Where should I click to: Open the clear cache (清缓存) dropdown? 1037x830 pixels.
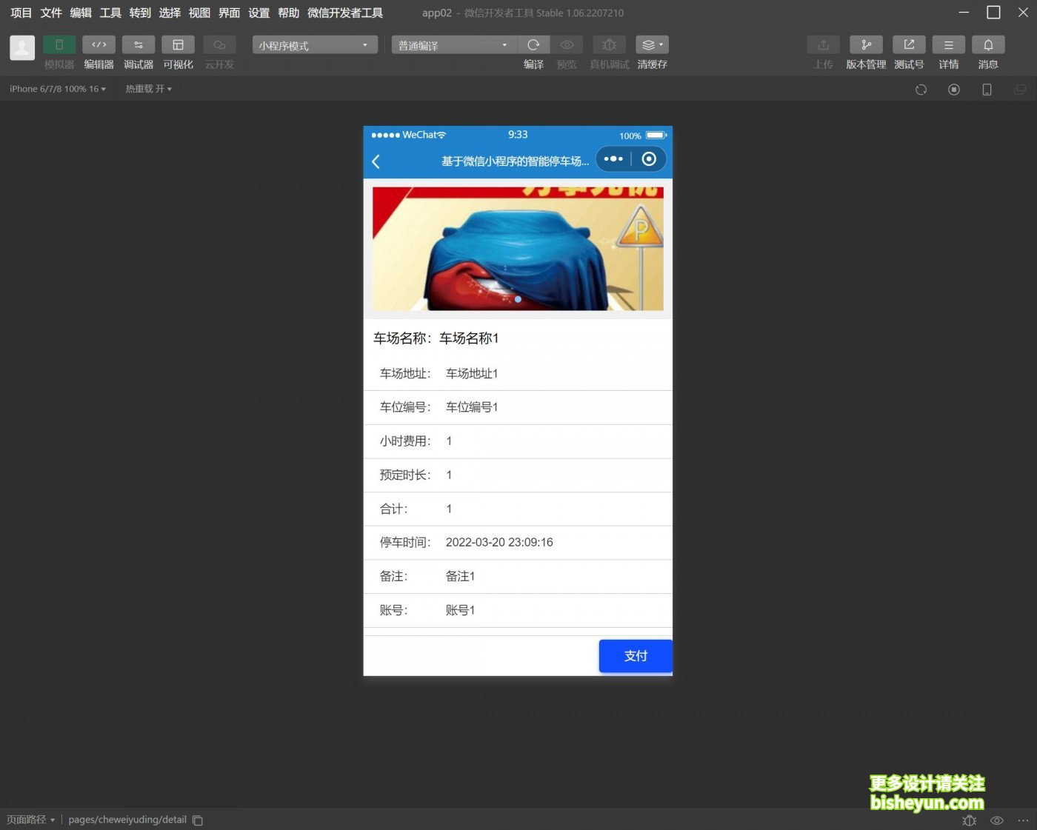point(652,45)
